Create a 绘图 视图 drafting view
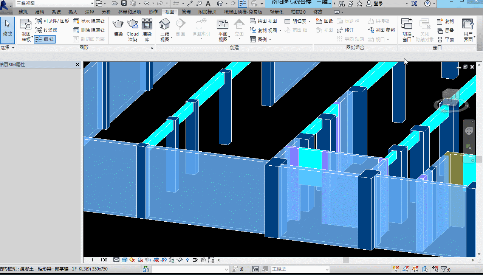483x275 pixels. tap(263, 21)
